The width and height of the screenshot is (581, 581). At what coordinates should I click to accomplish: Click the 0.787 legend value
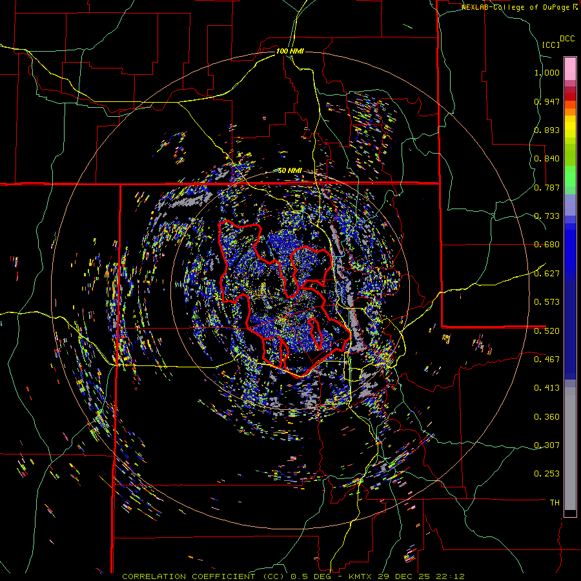(547, 187)
